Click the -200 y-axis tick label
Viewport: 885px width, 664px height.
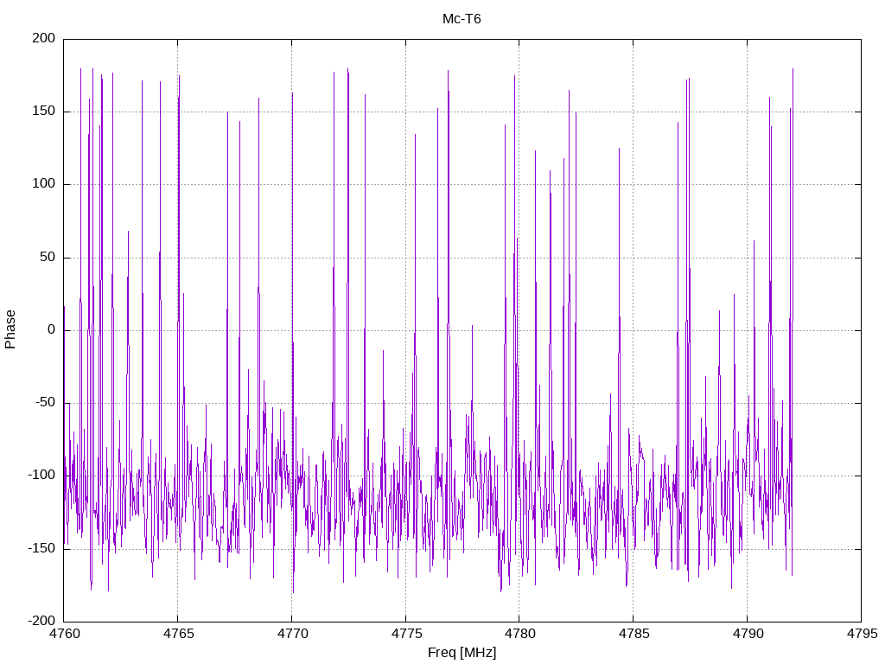(x=41, y=621)
